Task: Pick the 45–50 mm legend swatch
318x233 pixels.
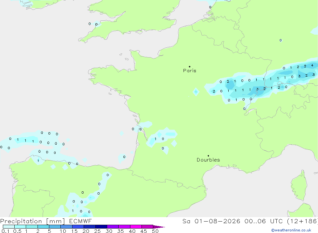Action: click(x=148, y=227)
